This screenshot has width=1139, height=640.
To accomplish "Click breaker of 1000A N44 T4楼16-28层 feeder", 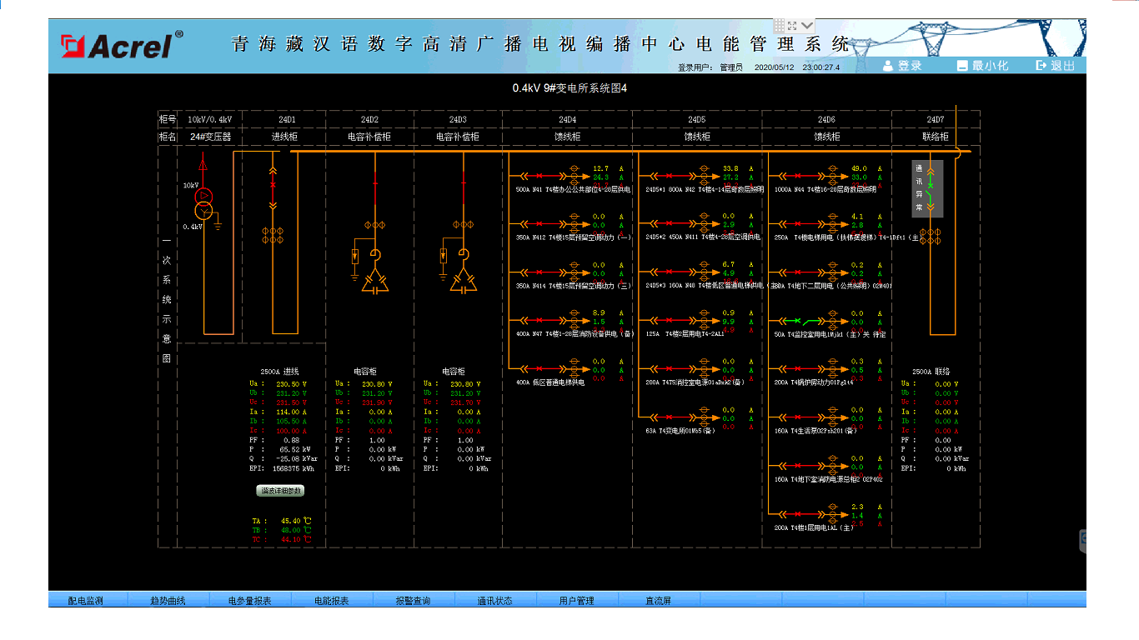I will click(798, 176).
